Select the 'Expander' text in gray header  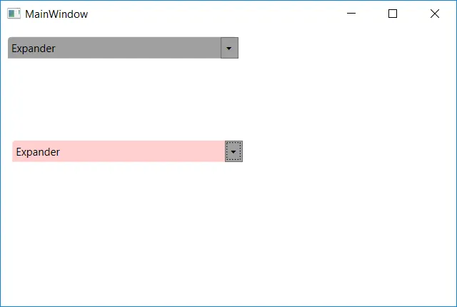[34, 49]
